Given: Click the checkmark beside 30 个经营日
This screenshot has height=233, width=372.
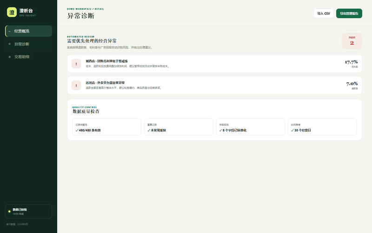Looking at the screenshot, I should pyautogui.click(x=292, y=130).
